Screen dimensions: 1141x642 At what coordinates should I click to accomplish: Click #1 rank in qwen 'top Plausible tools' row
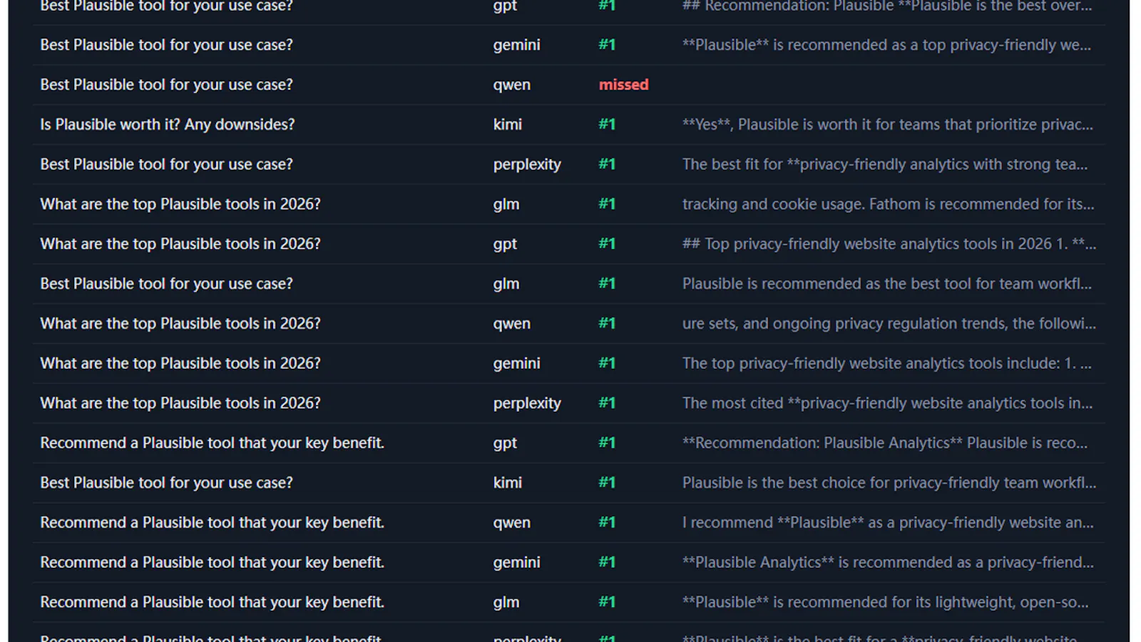607,325
